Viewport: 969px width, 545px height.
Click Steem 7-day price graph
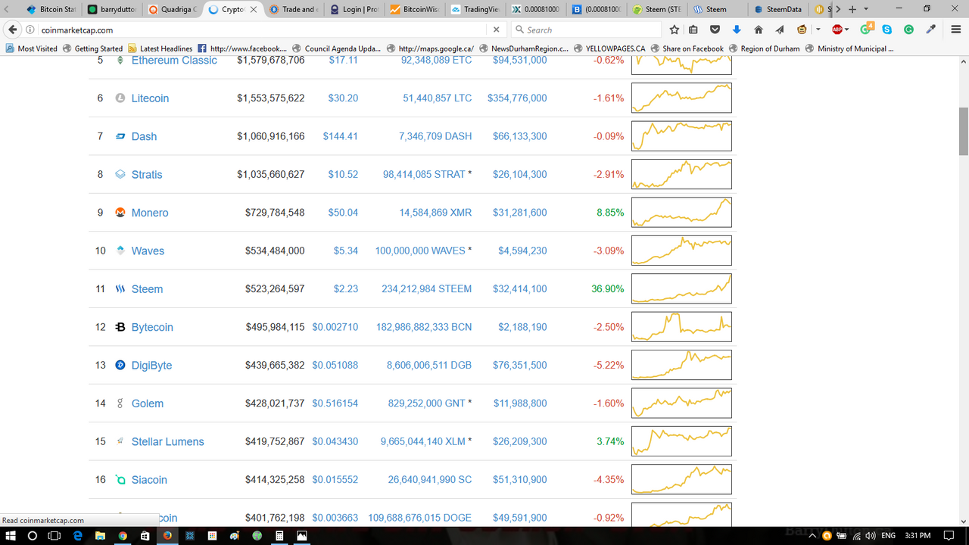click(681, 288)
